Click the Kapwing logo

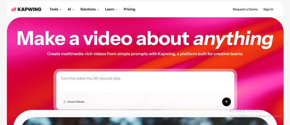[26, 9]
